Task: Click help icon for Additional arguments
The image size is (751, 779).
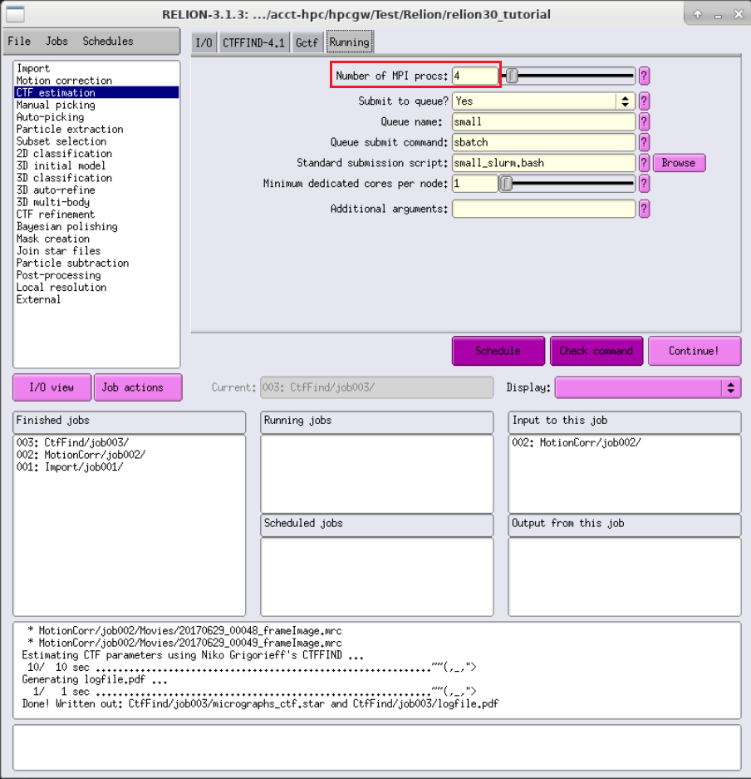Action: coord(644,210)
